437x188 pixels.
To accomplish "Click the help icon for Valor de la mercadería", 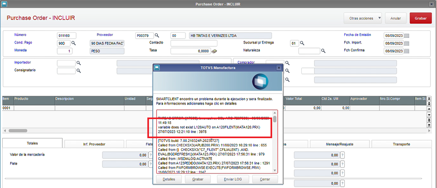I will point(150,155).
